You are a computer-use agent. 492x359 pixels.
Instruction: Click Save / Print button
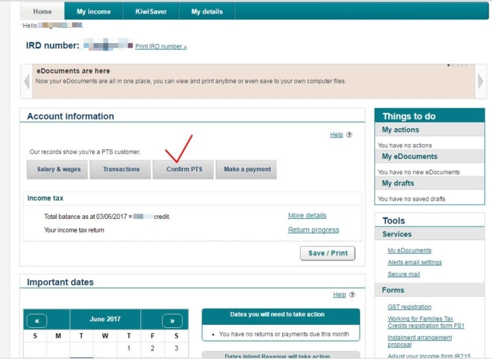click(328, 253)
